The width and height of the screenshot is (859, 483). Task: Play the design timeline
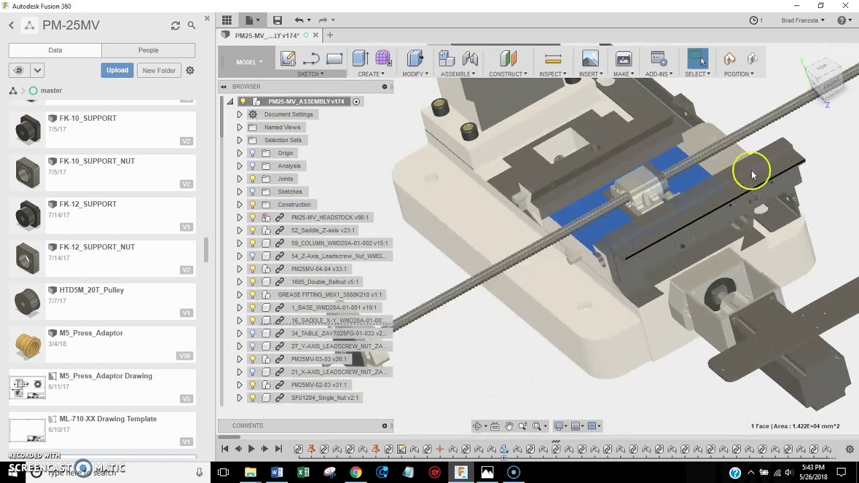coord(251,449)
